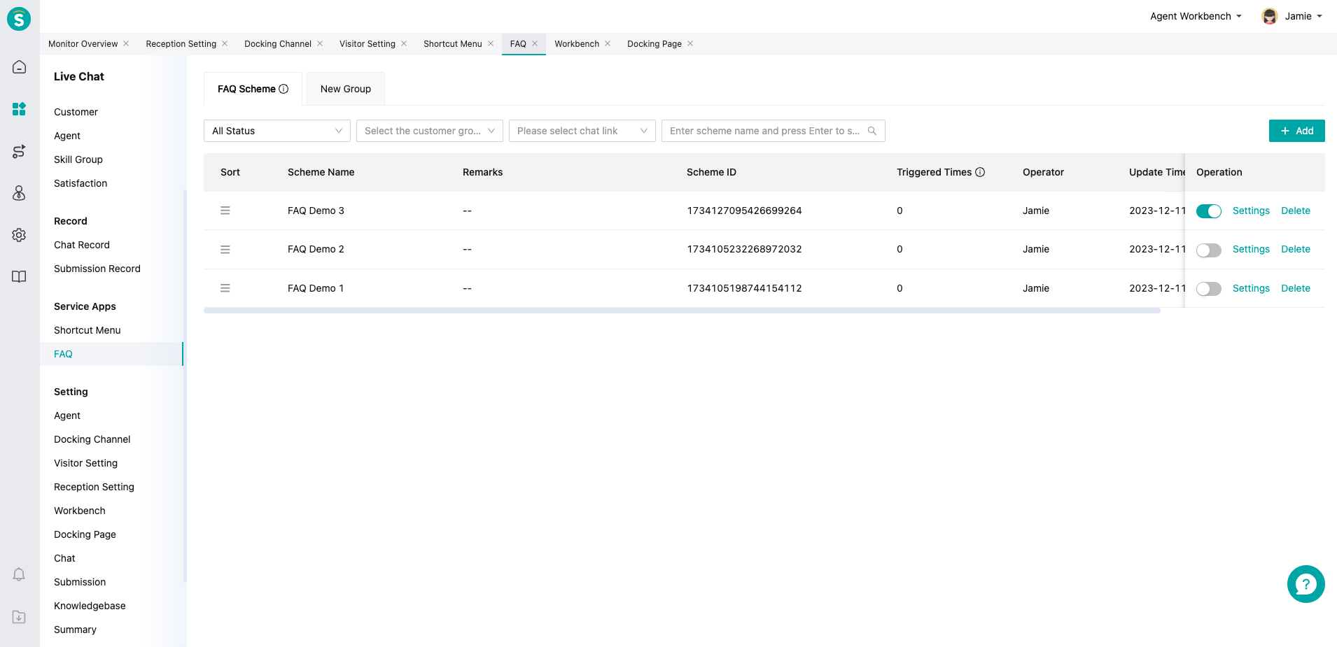This screenshot has height=647, width=1337.
Task: Open the chat link dropdown
Action: [582, 131]
